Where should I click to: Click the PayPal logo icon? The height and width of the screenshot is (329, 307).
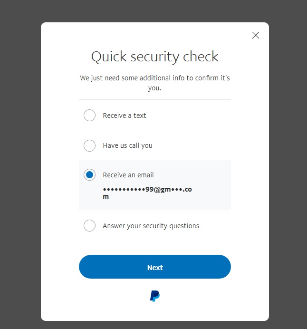click(x=155, y=296)
